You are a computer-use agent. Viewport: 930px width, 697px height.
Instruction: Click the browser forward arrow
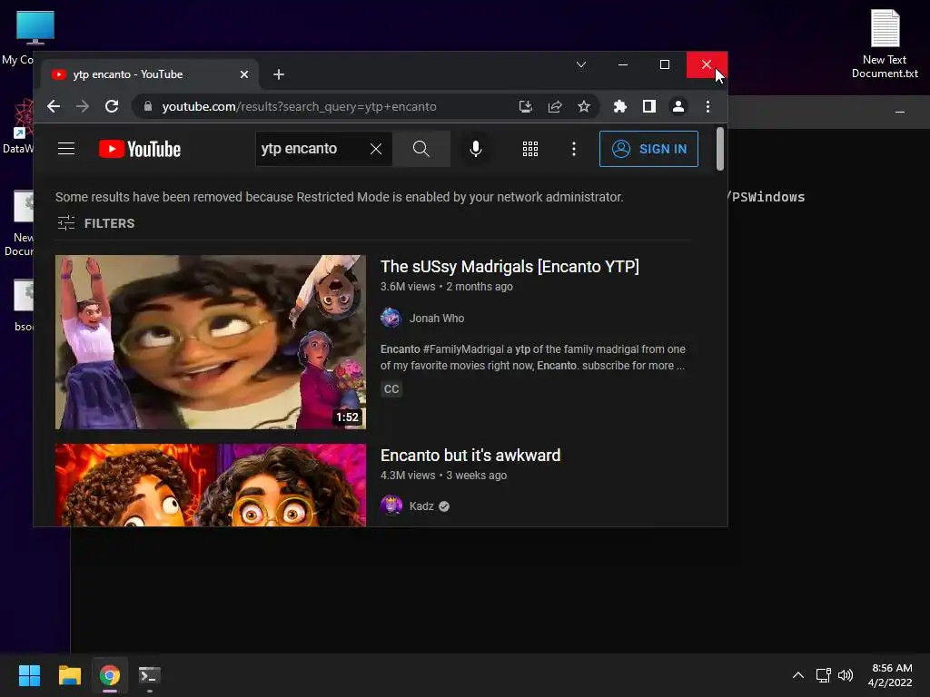point(83,107)
